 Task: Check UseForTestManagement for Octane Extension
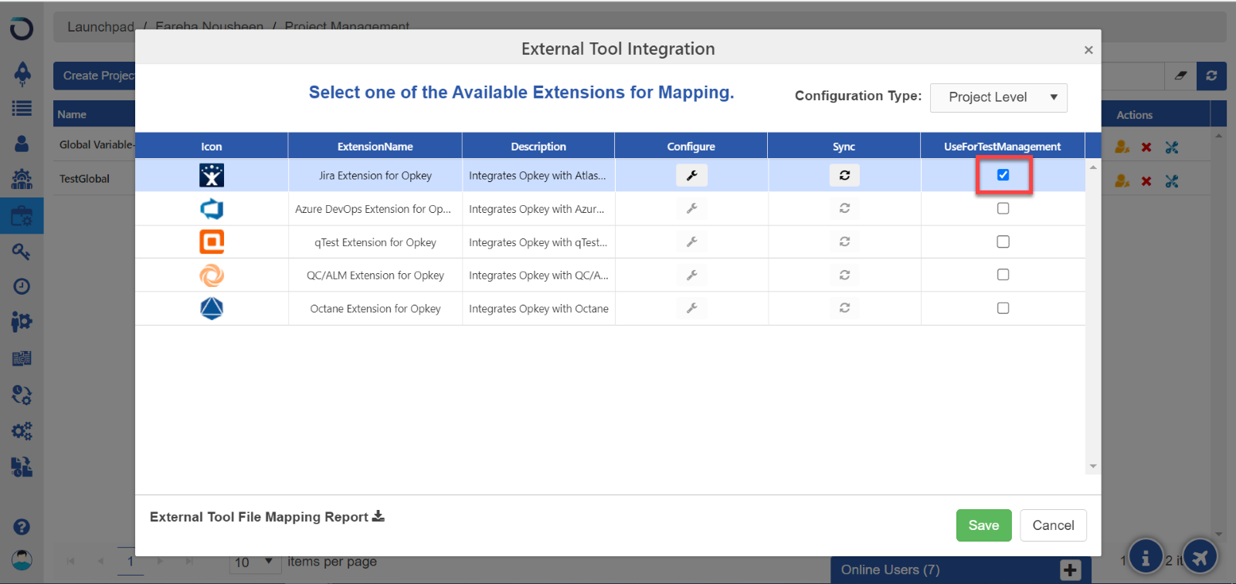click(x=1003, y=309)
